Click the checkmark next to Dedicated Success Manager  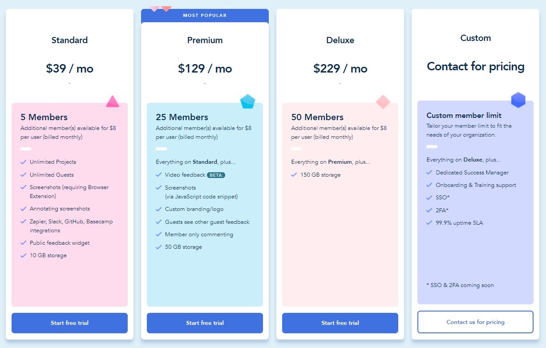click(x=429, y=173)
